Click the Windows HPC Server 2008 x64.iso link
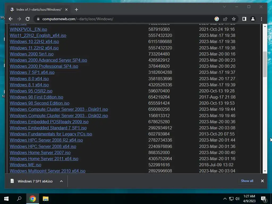272x204 pixels. [x=43, y=146]
